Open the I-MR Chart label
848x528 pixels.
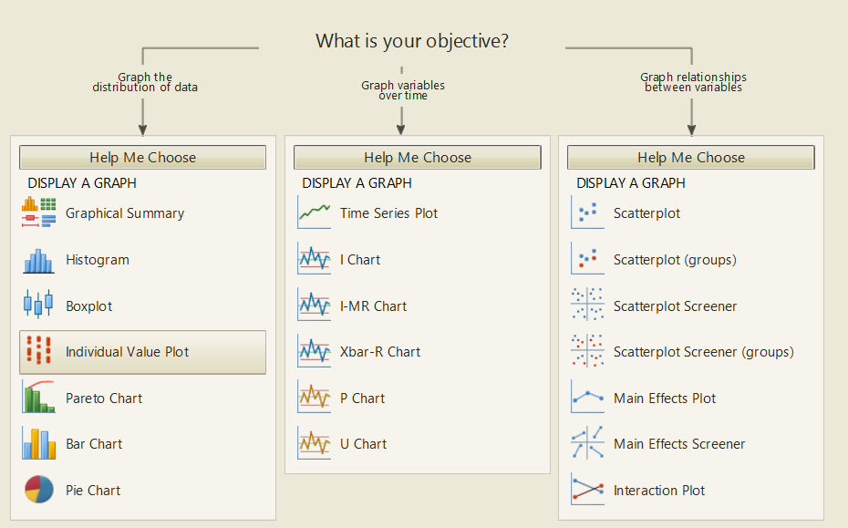pos(373,306)
